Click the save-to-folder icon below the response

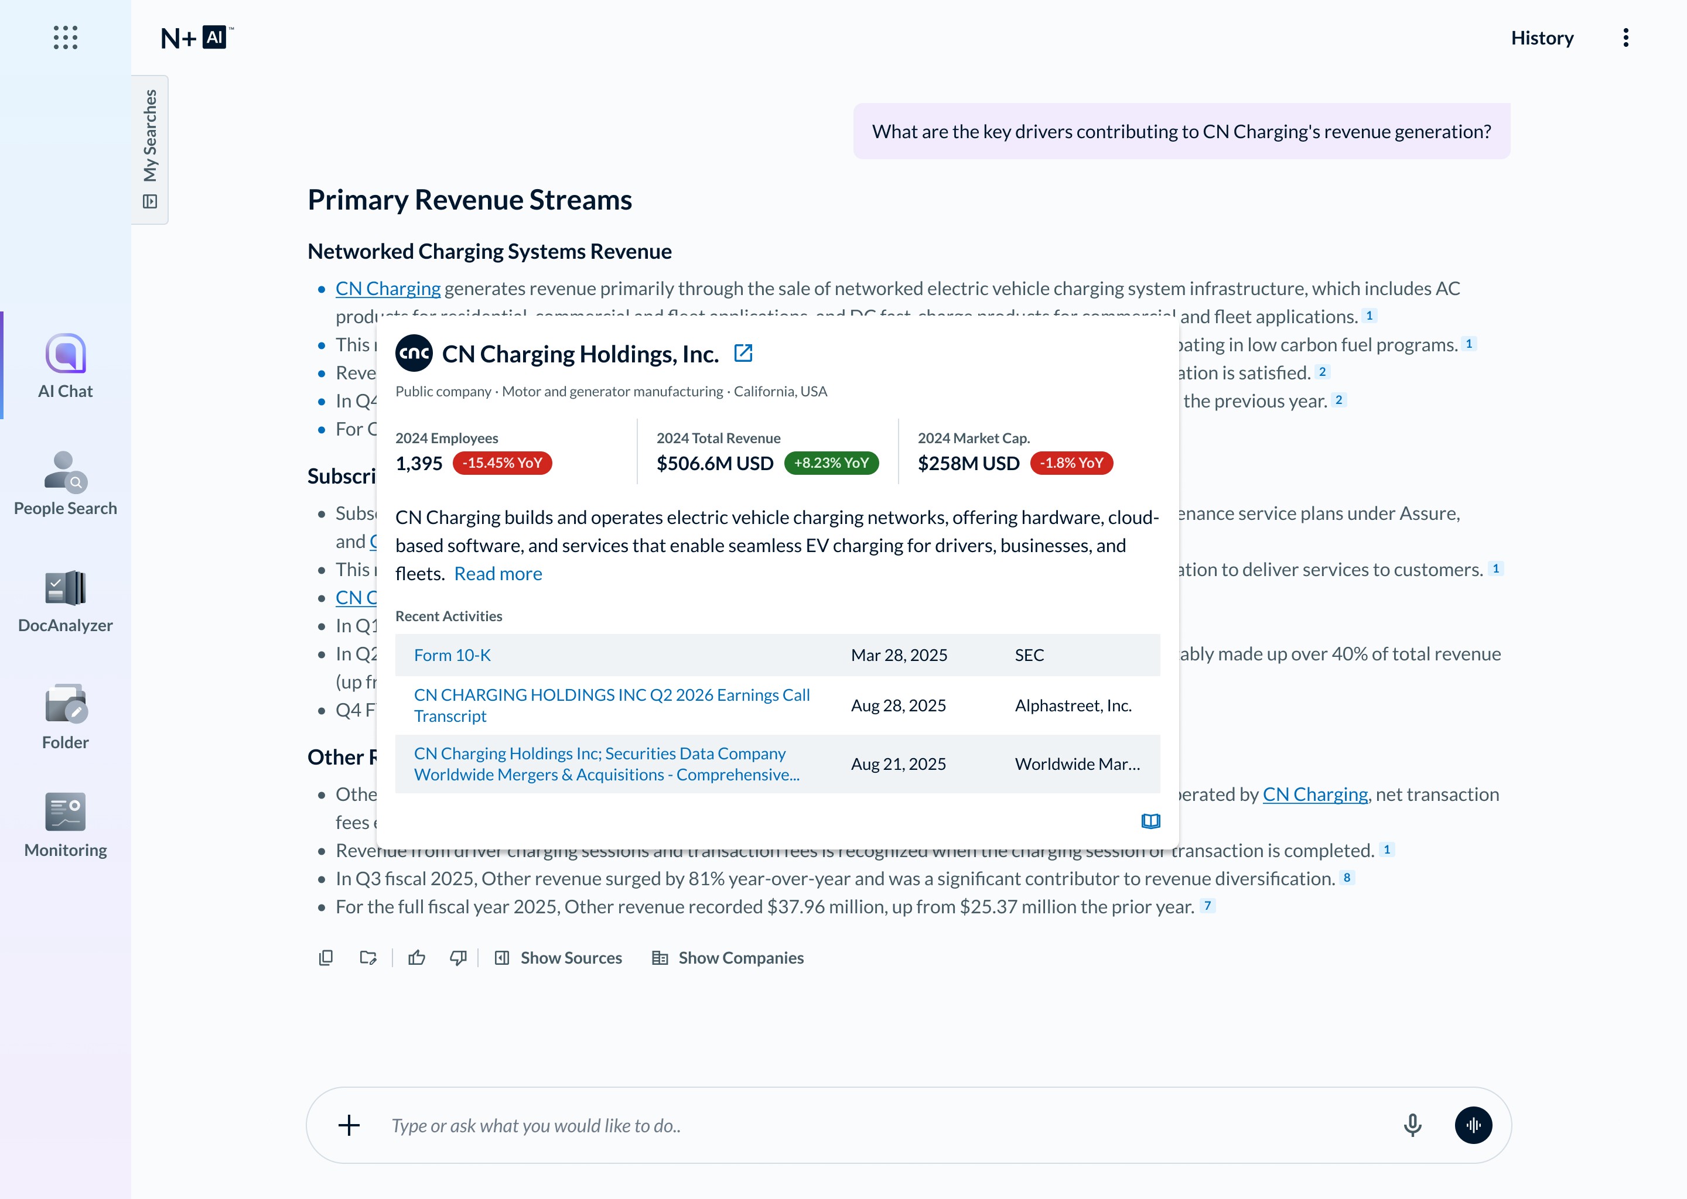(x=368, y=958)
